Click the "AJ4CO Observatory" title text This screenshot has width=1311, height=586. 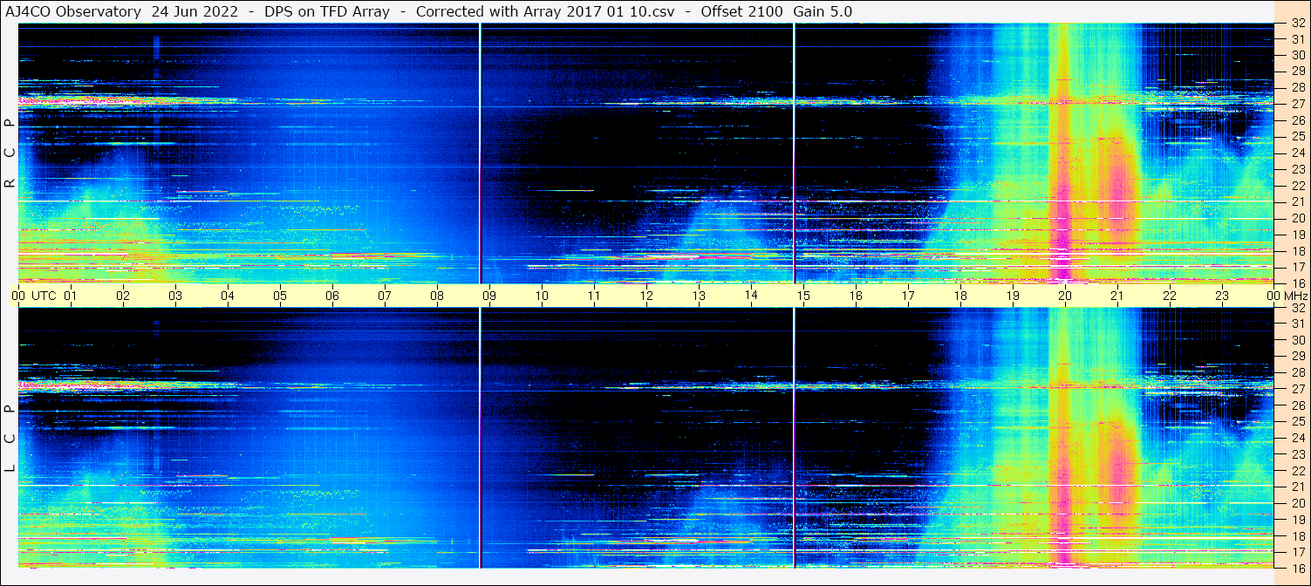tap(74, 12)
